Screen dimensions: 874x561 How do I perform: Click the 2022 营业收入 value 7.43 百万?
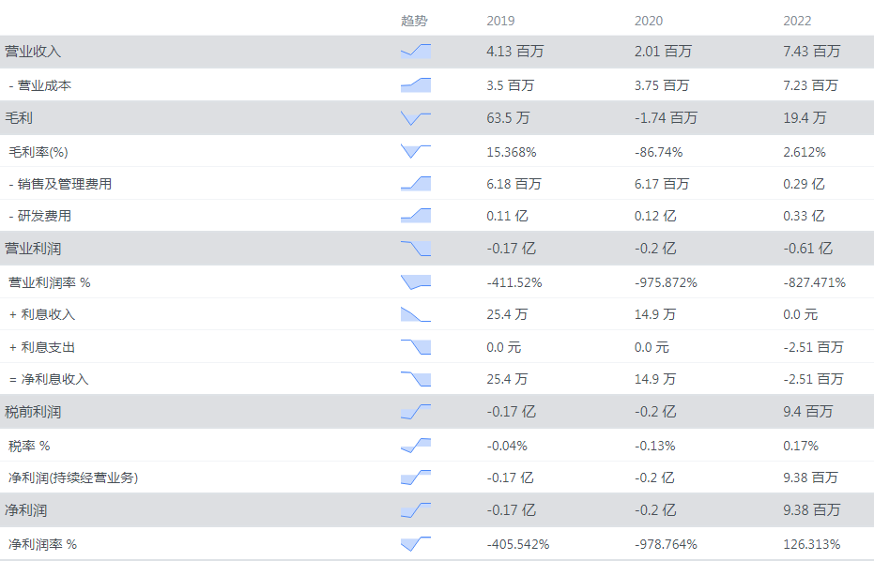pyautogui.click(x=811, y=52)
